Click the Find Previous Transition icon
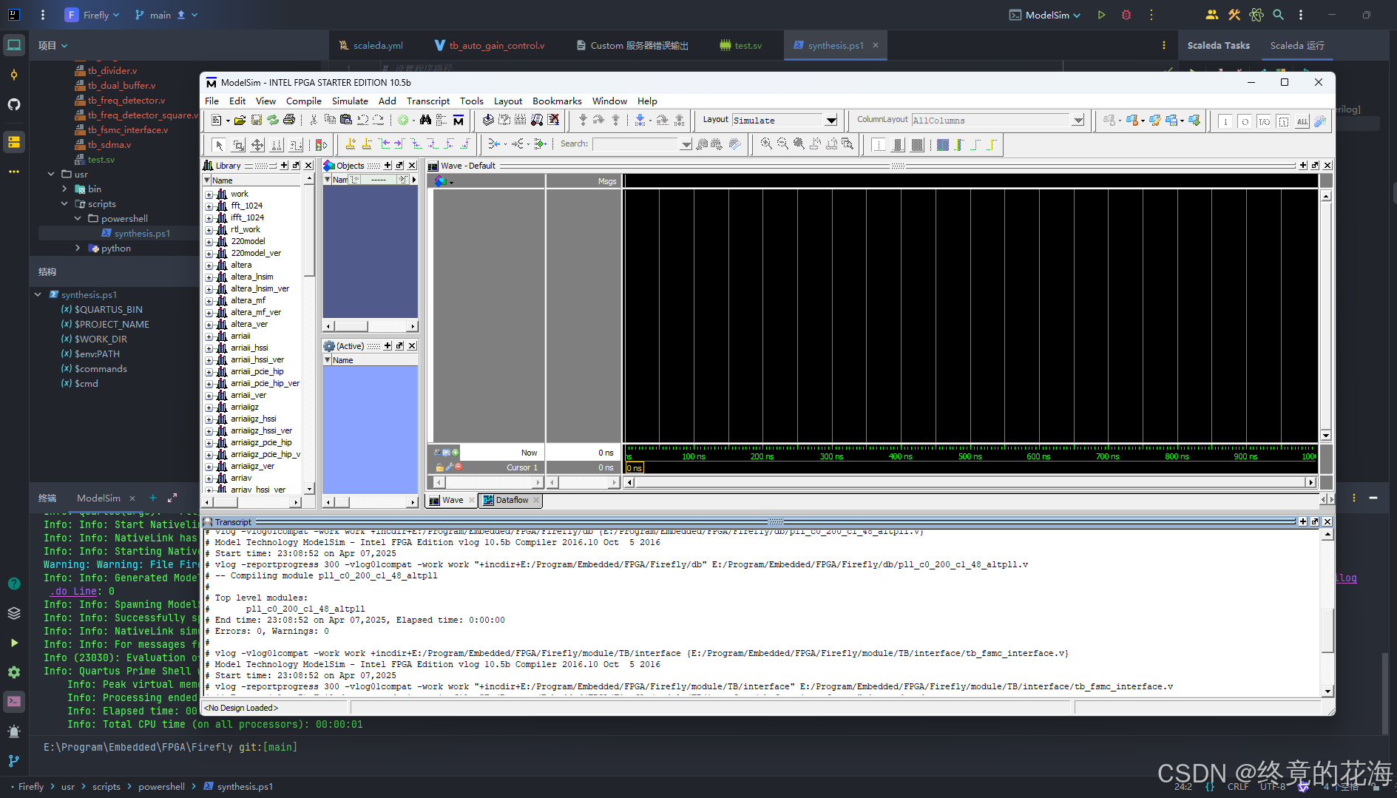Screen dimensions: 1397x798 pos(383,144)
